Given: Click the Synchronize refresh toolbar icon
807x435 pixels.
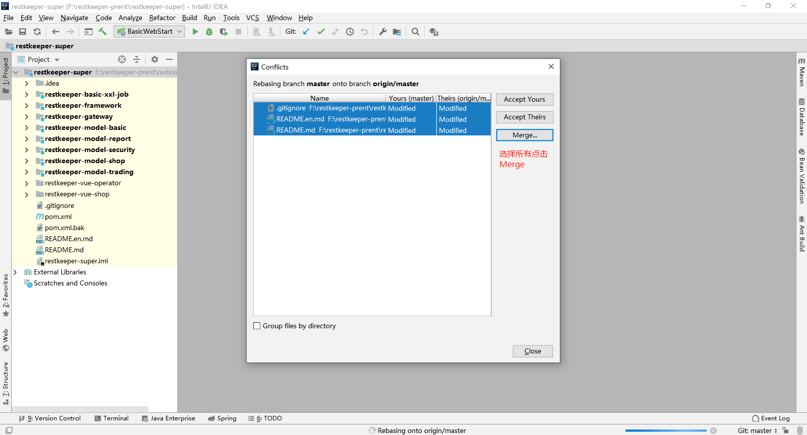Looking at the screenshot, I should click(x=37, y=32).
